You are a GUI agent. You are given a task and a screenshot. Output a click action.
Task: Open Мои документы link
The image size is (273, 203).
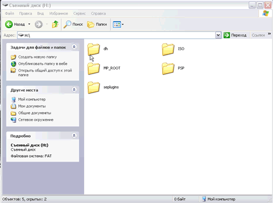pos(32,106)
